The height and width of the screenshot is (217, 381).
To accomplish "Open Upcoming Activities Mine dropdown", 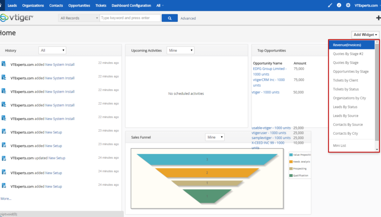I will click(x=181, y=50).
